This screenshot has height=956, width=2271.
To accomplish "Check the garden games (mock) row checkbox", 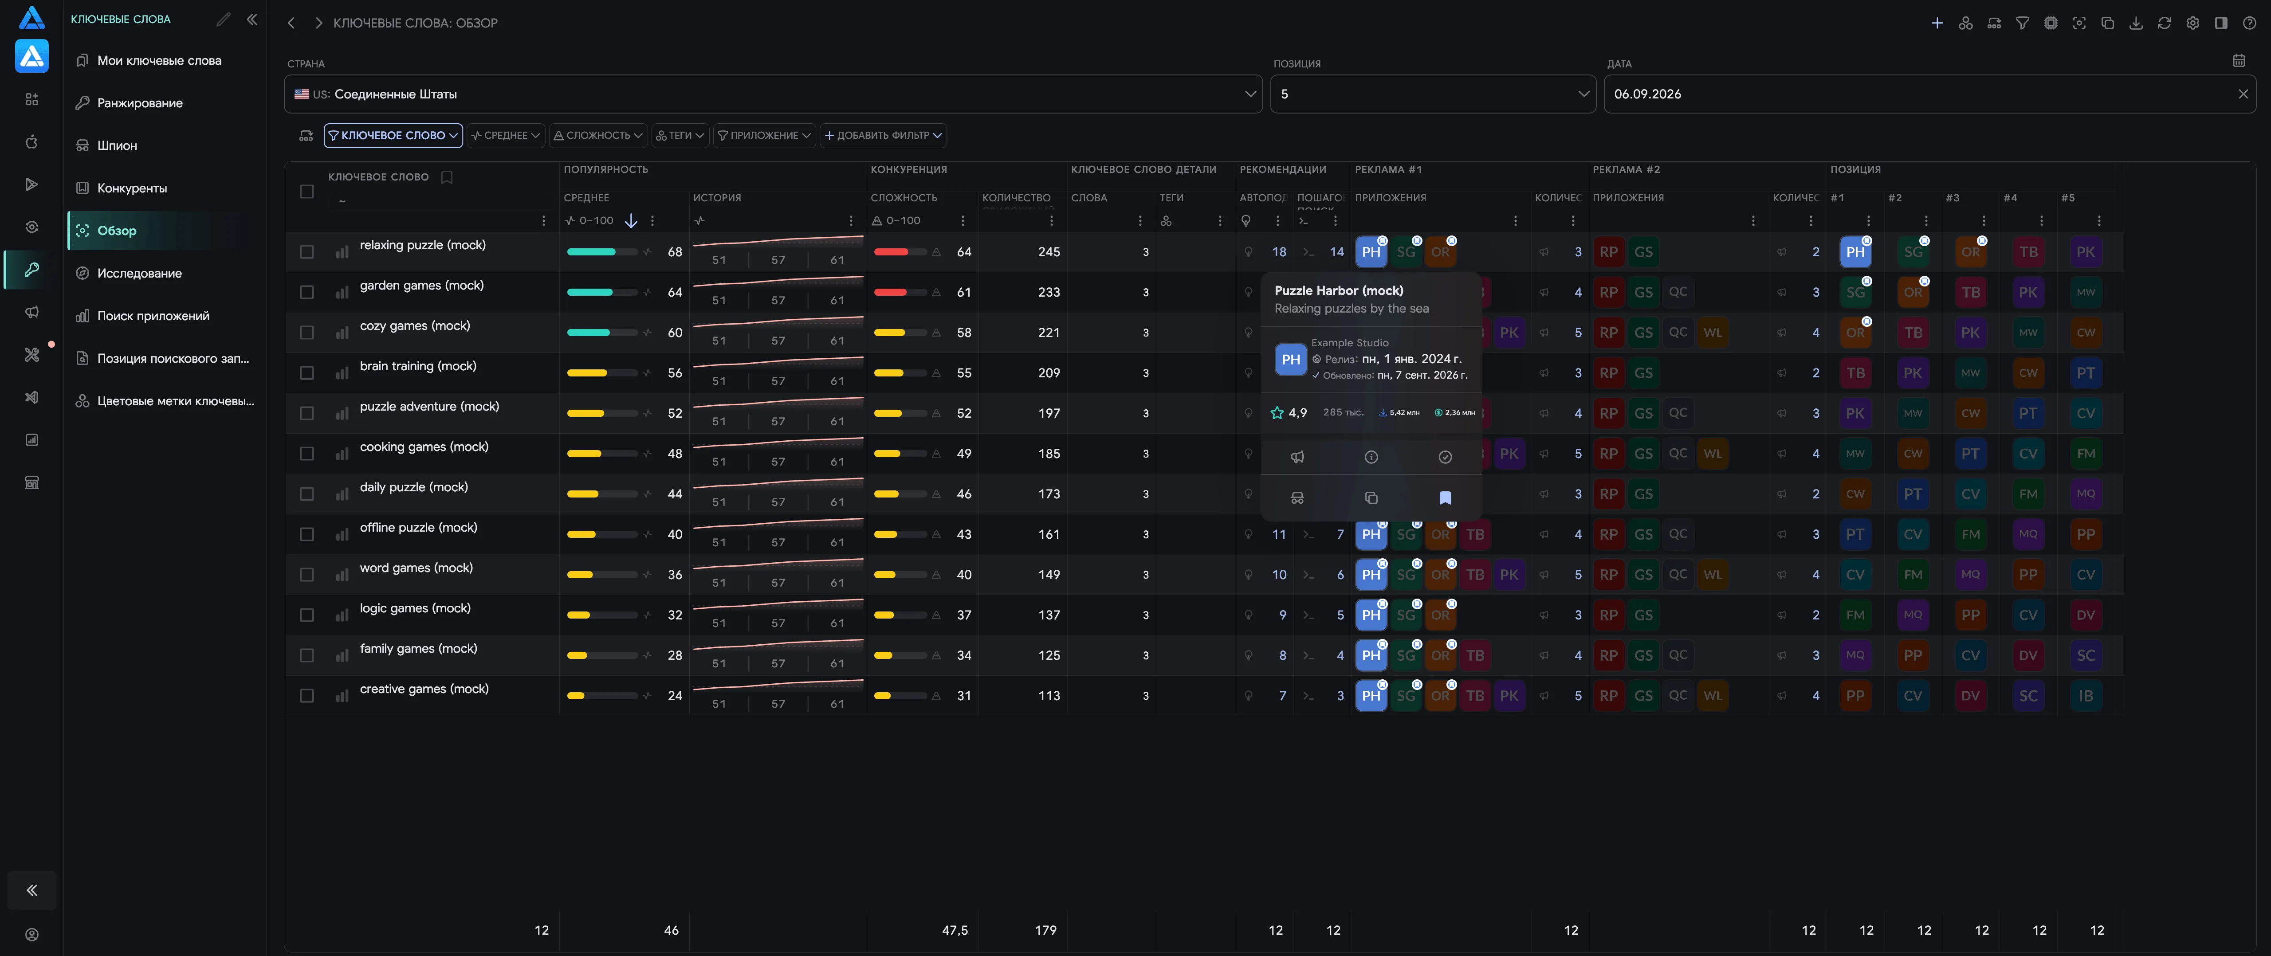I will 307,293.
